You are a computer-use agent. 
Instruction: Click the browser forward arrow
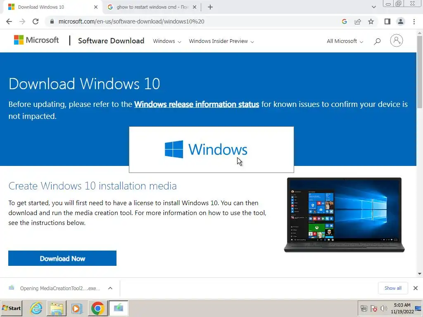(x=22, y=21)
